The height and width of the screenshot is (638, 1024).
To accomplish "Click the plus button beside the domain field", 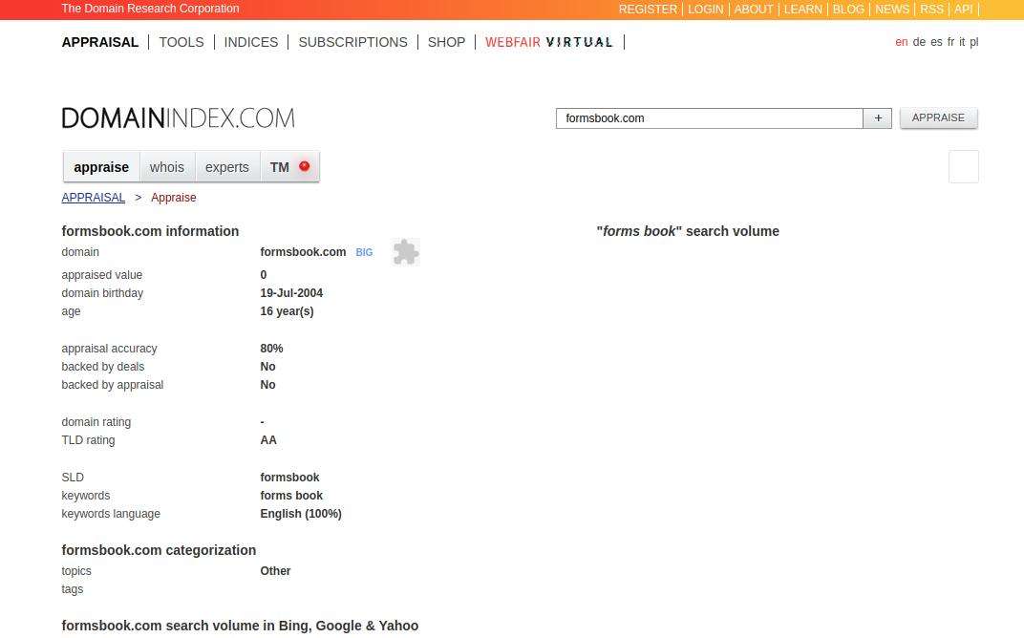I will [878, 118].
